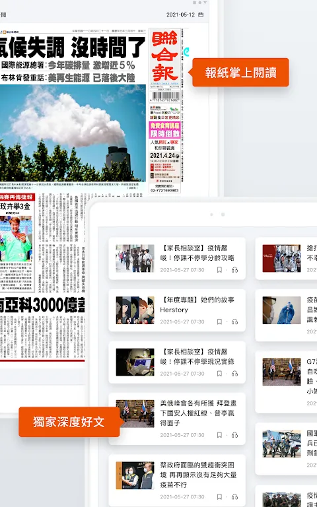
Task: Play audio for the 停課不停學現況實錄 article
Action: click(235, 374)
